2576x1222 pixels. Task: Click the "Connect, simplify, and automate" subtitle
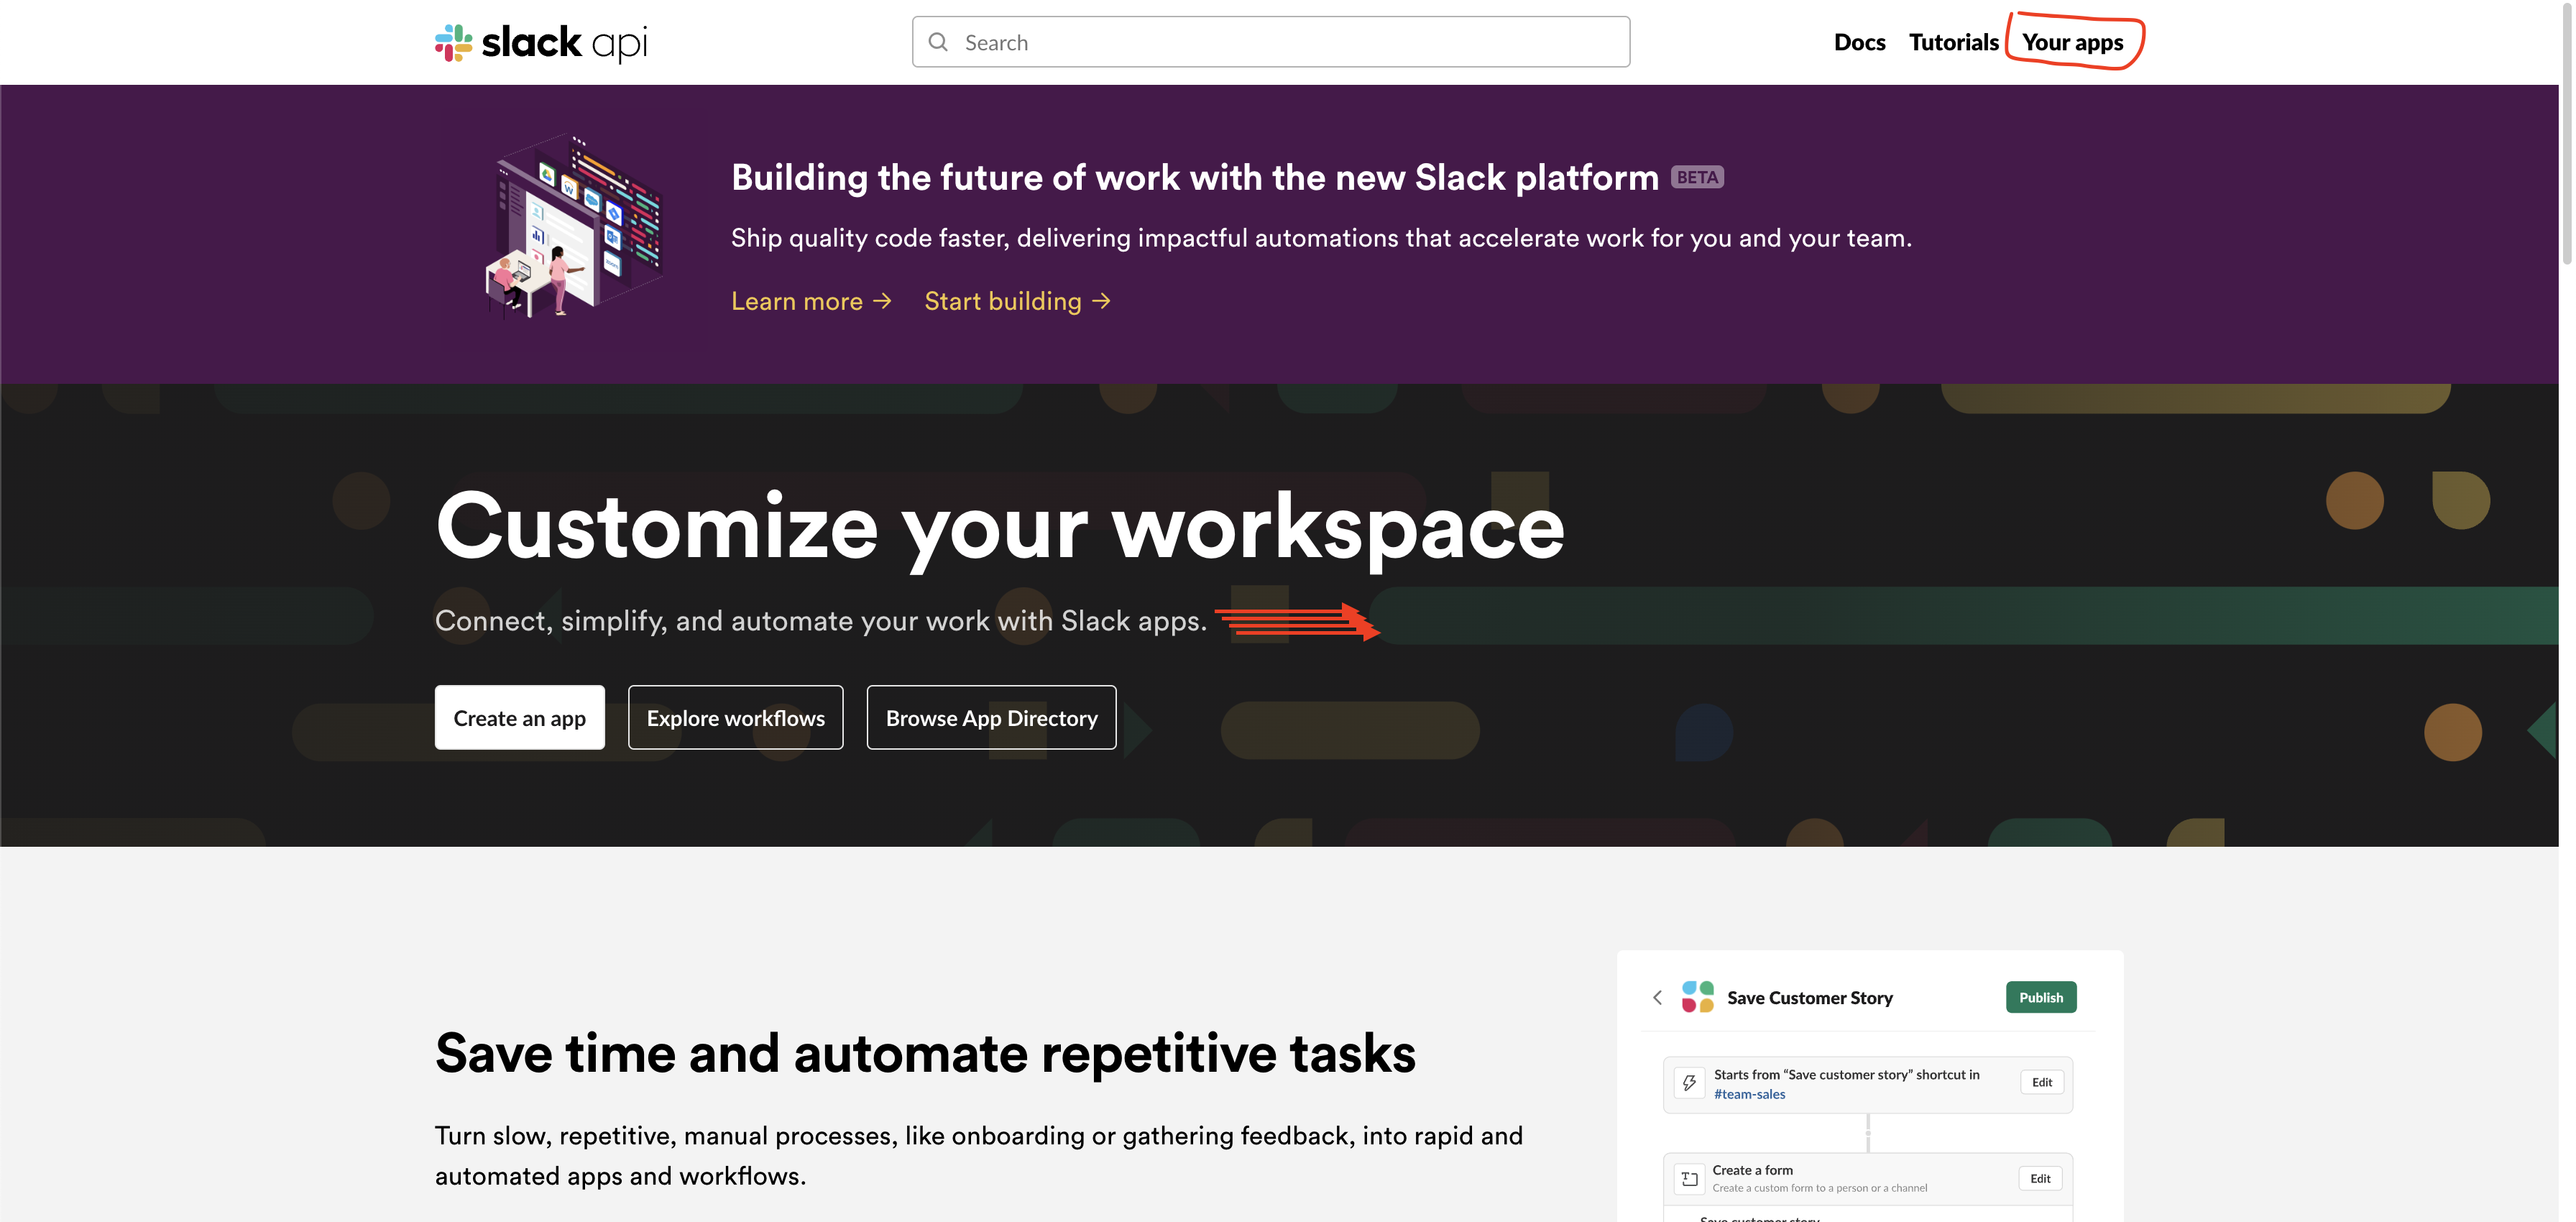tap(820, 621)
